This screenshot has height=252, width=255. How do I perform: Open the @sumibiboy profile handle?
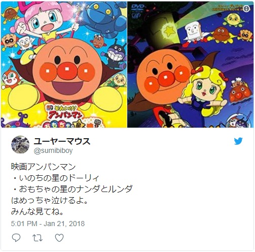(x=53, y=150)
